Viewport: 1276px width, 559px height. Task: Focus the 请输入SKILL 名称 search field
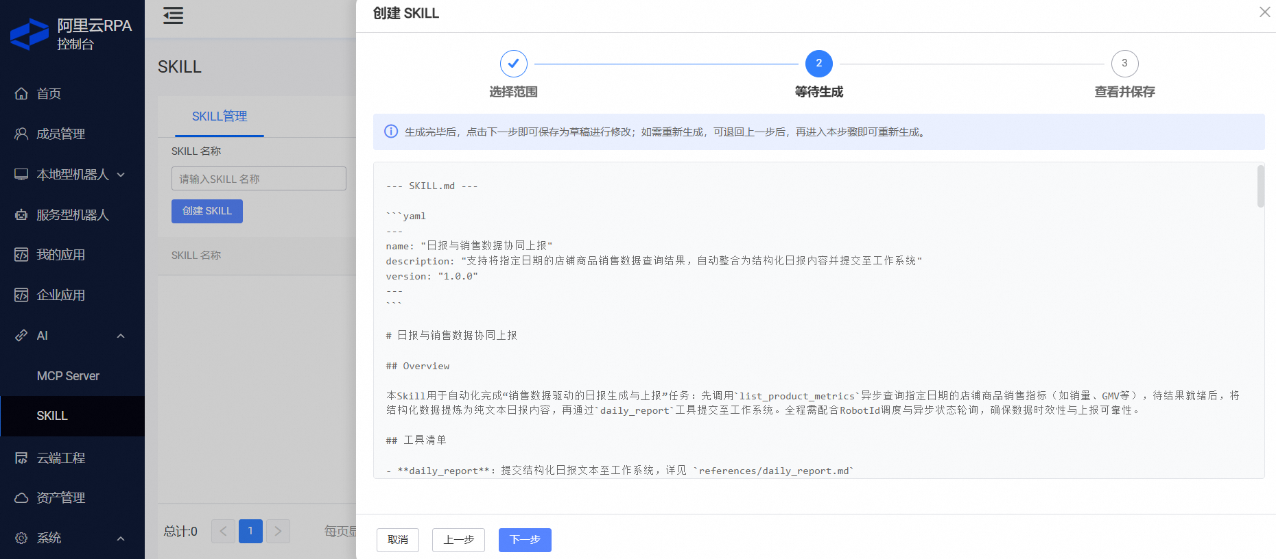point(259,179)
